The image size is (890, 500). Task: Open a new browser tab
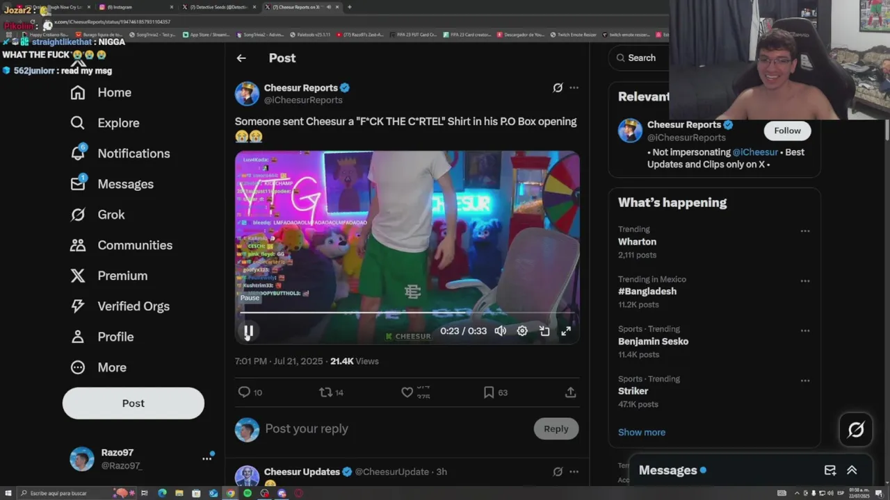[x=349, y=7]
